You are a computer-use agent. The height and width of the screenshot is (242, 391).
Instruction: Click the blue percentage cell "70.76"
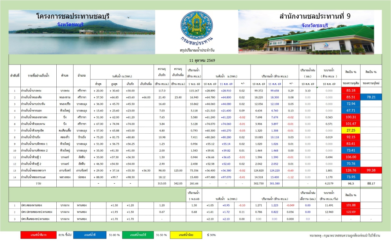click(x=351, y=164)
